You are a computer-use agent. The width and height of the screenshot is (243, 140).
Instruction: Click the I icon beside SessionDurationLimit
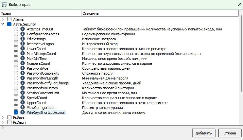(x=23, y=93)
